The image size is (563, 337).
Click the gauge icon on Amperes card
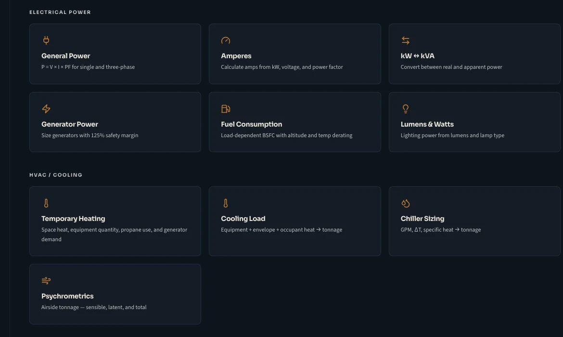[226, 40]
